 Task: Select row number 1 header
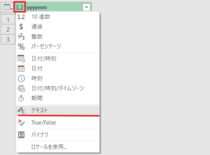[x=8, y=19]
